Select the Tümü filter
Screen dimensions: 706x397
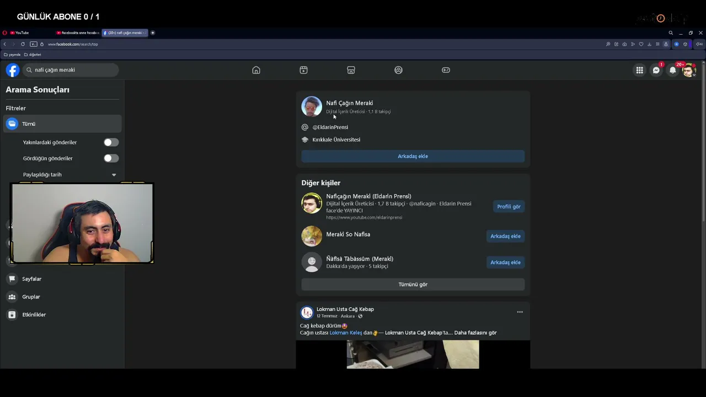62,124
